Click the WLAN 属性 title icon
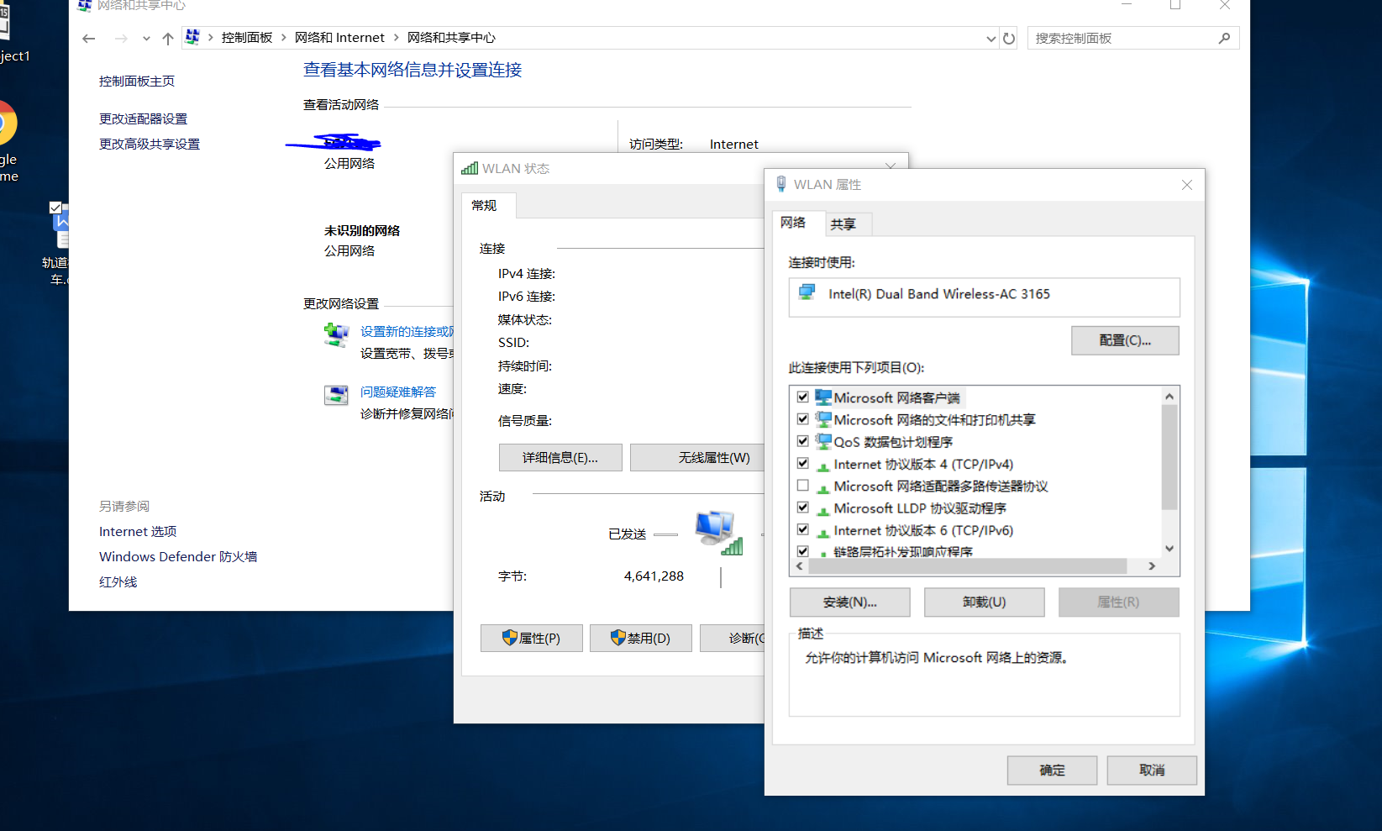This screenshot has width=1382, height=831. pyautogui.click(x=781, y=184)
